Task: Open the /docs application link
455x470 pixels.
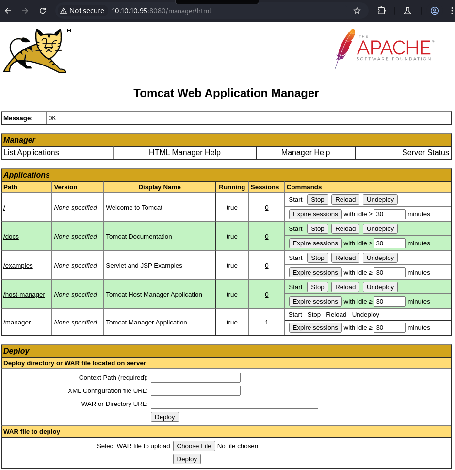Action: click(11, 237)
